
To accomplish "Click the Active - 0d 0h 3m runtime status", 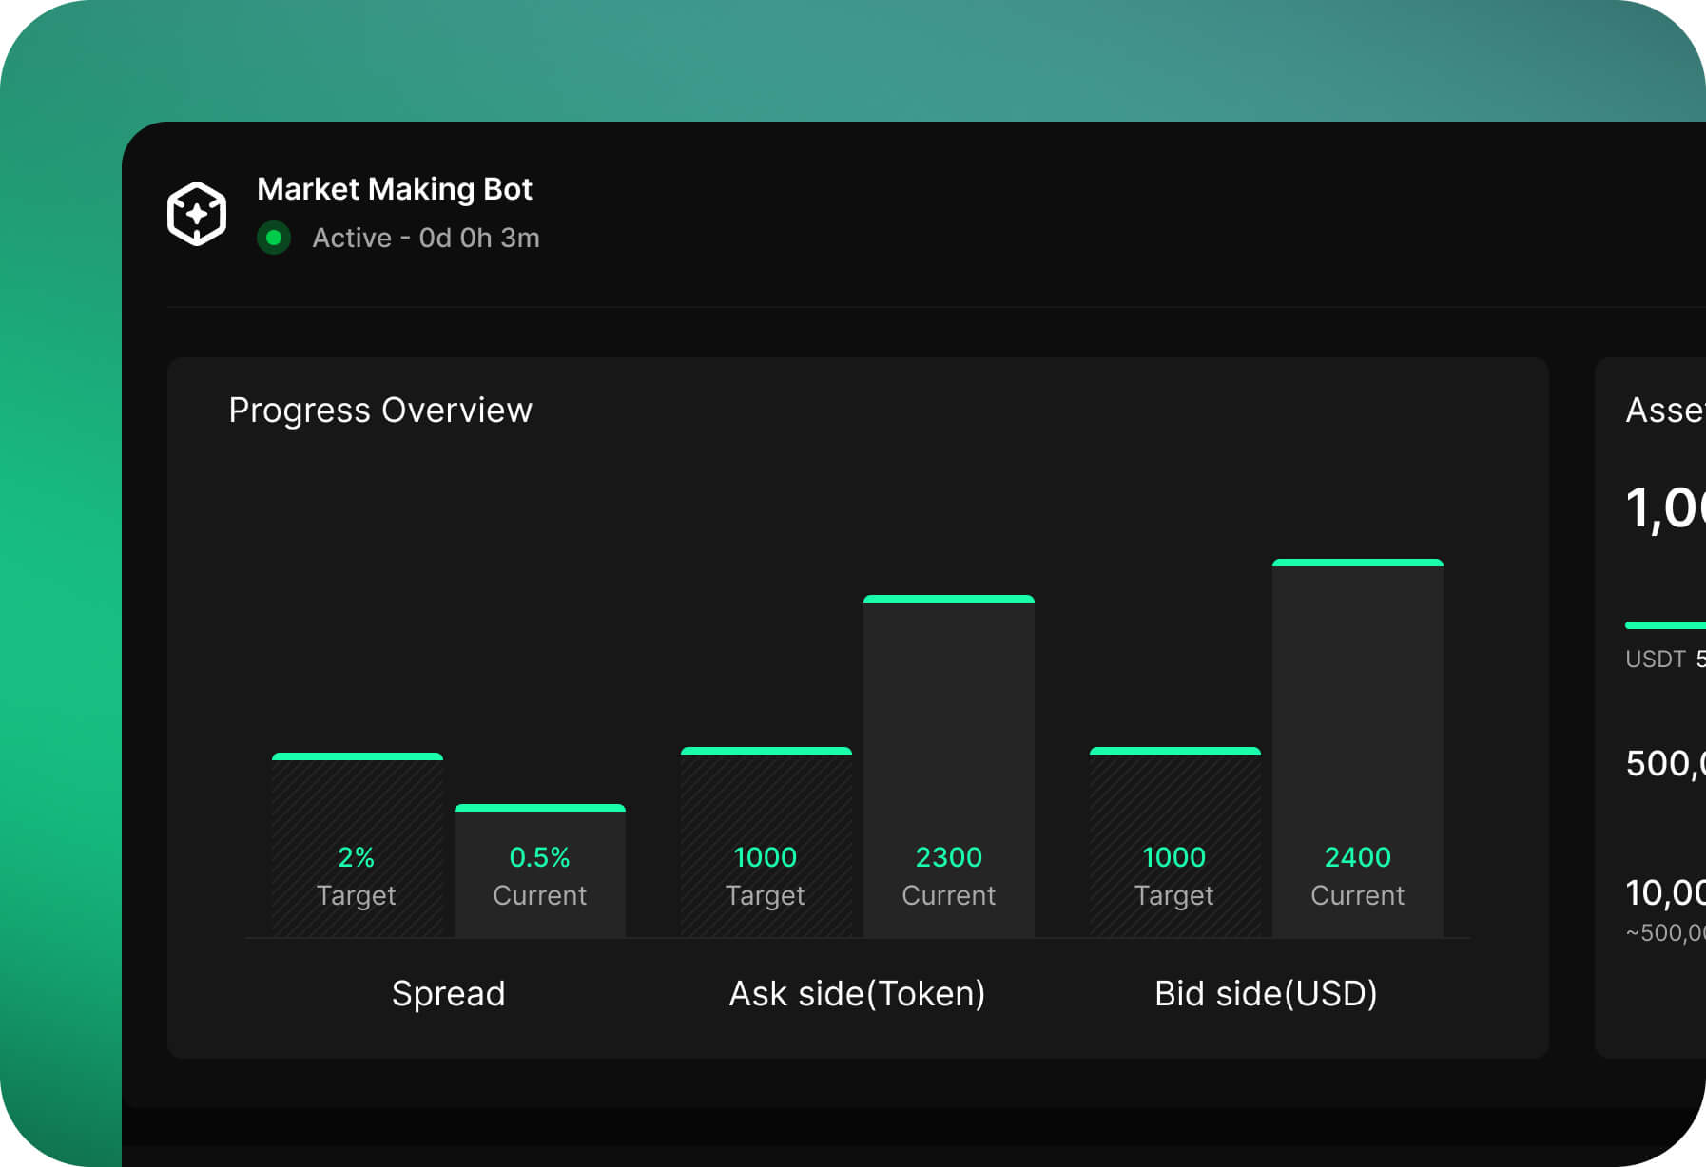I will pyautogui.click(x=425, y=238).
